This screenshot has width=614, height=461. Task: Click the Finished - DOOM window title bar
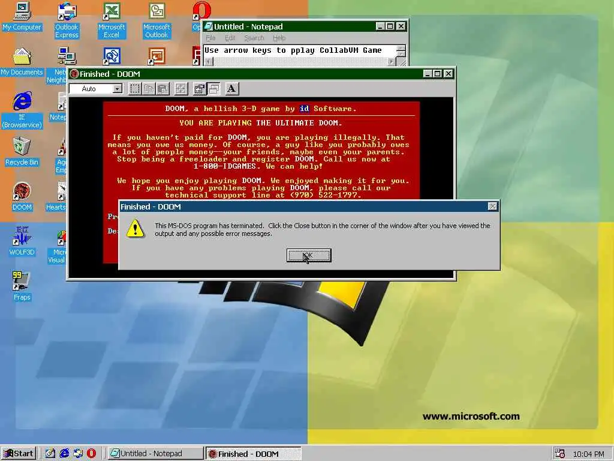pyautogui.click(x=261, y=74)
